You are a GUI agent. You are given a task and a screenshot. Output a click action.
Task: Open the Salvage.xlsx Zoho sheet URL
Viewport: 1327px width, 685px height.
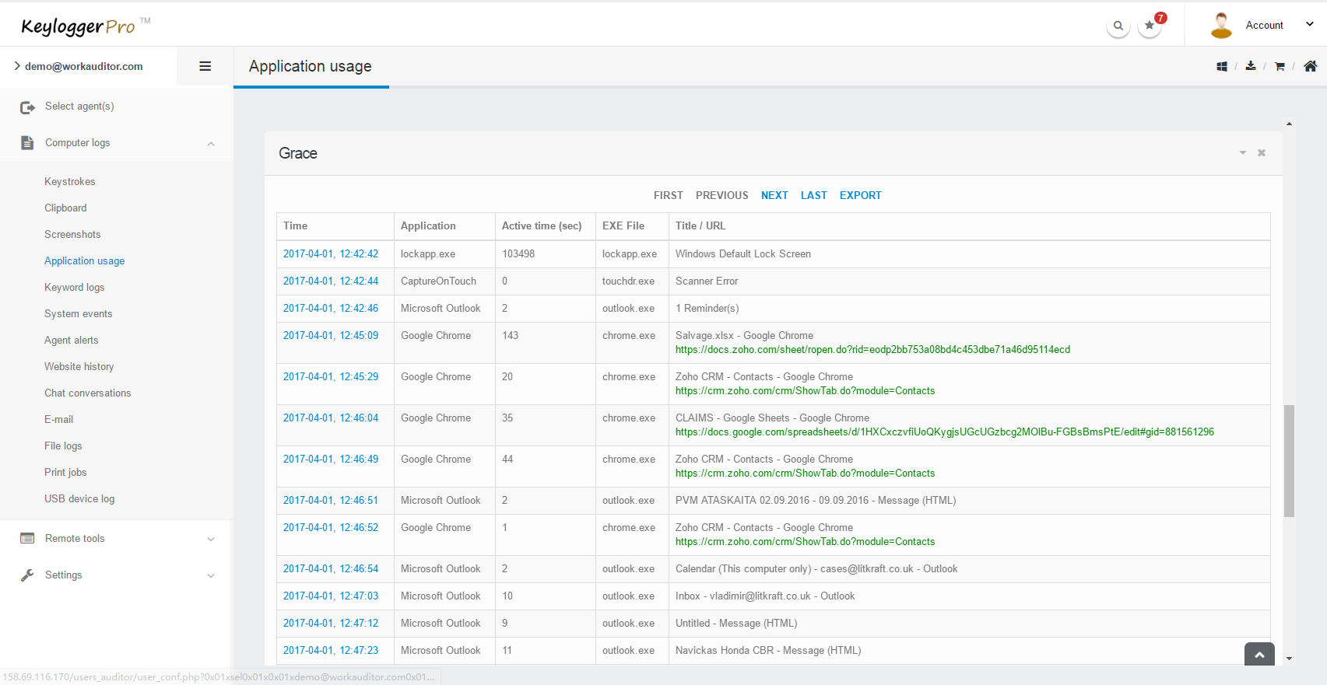872,350
